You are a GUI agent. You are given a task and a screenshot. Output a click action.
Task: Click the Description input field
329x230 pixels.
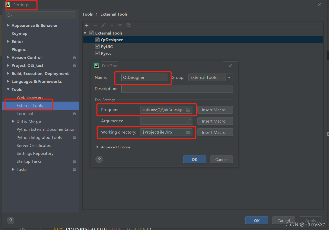(177, 89)
